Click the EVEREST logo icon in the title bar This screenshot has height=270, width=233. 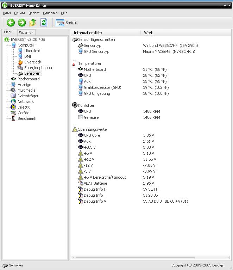5,5
